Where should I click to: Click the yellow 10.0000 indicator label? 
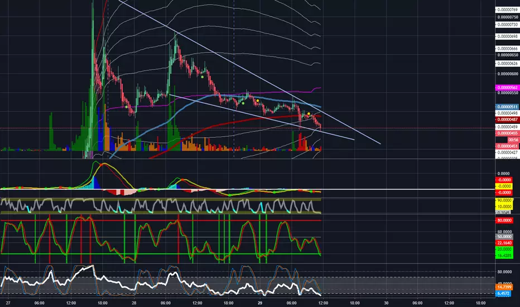click(504, 207)
